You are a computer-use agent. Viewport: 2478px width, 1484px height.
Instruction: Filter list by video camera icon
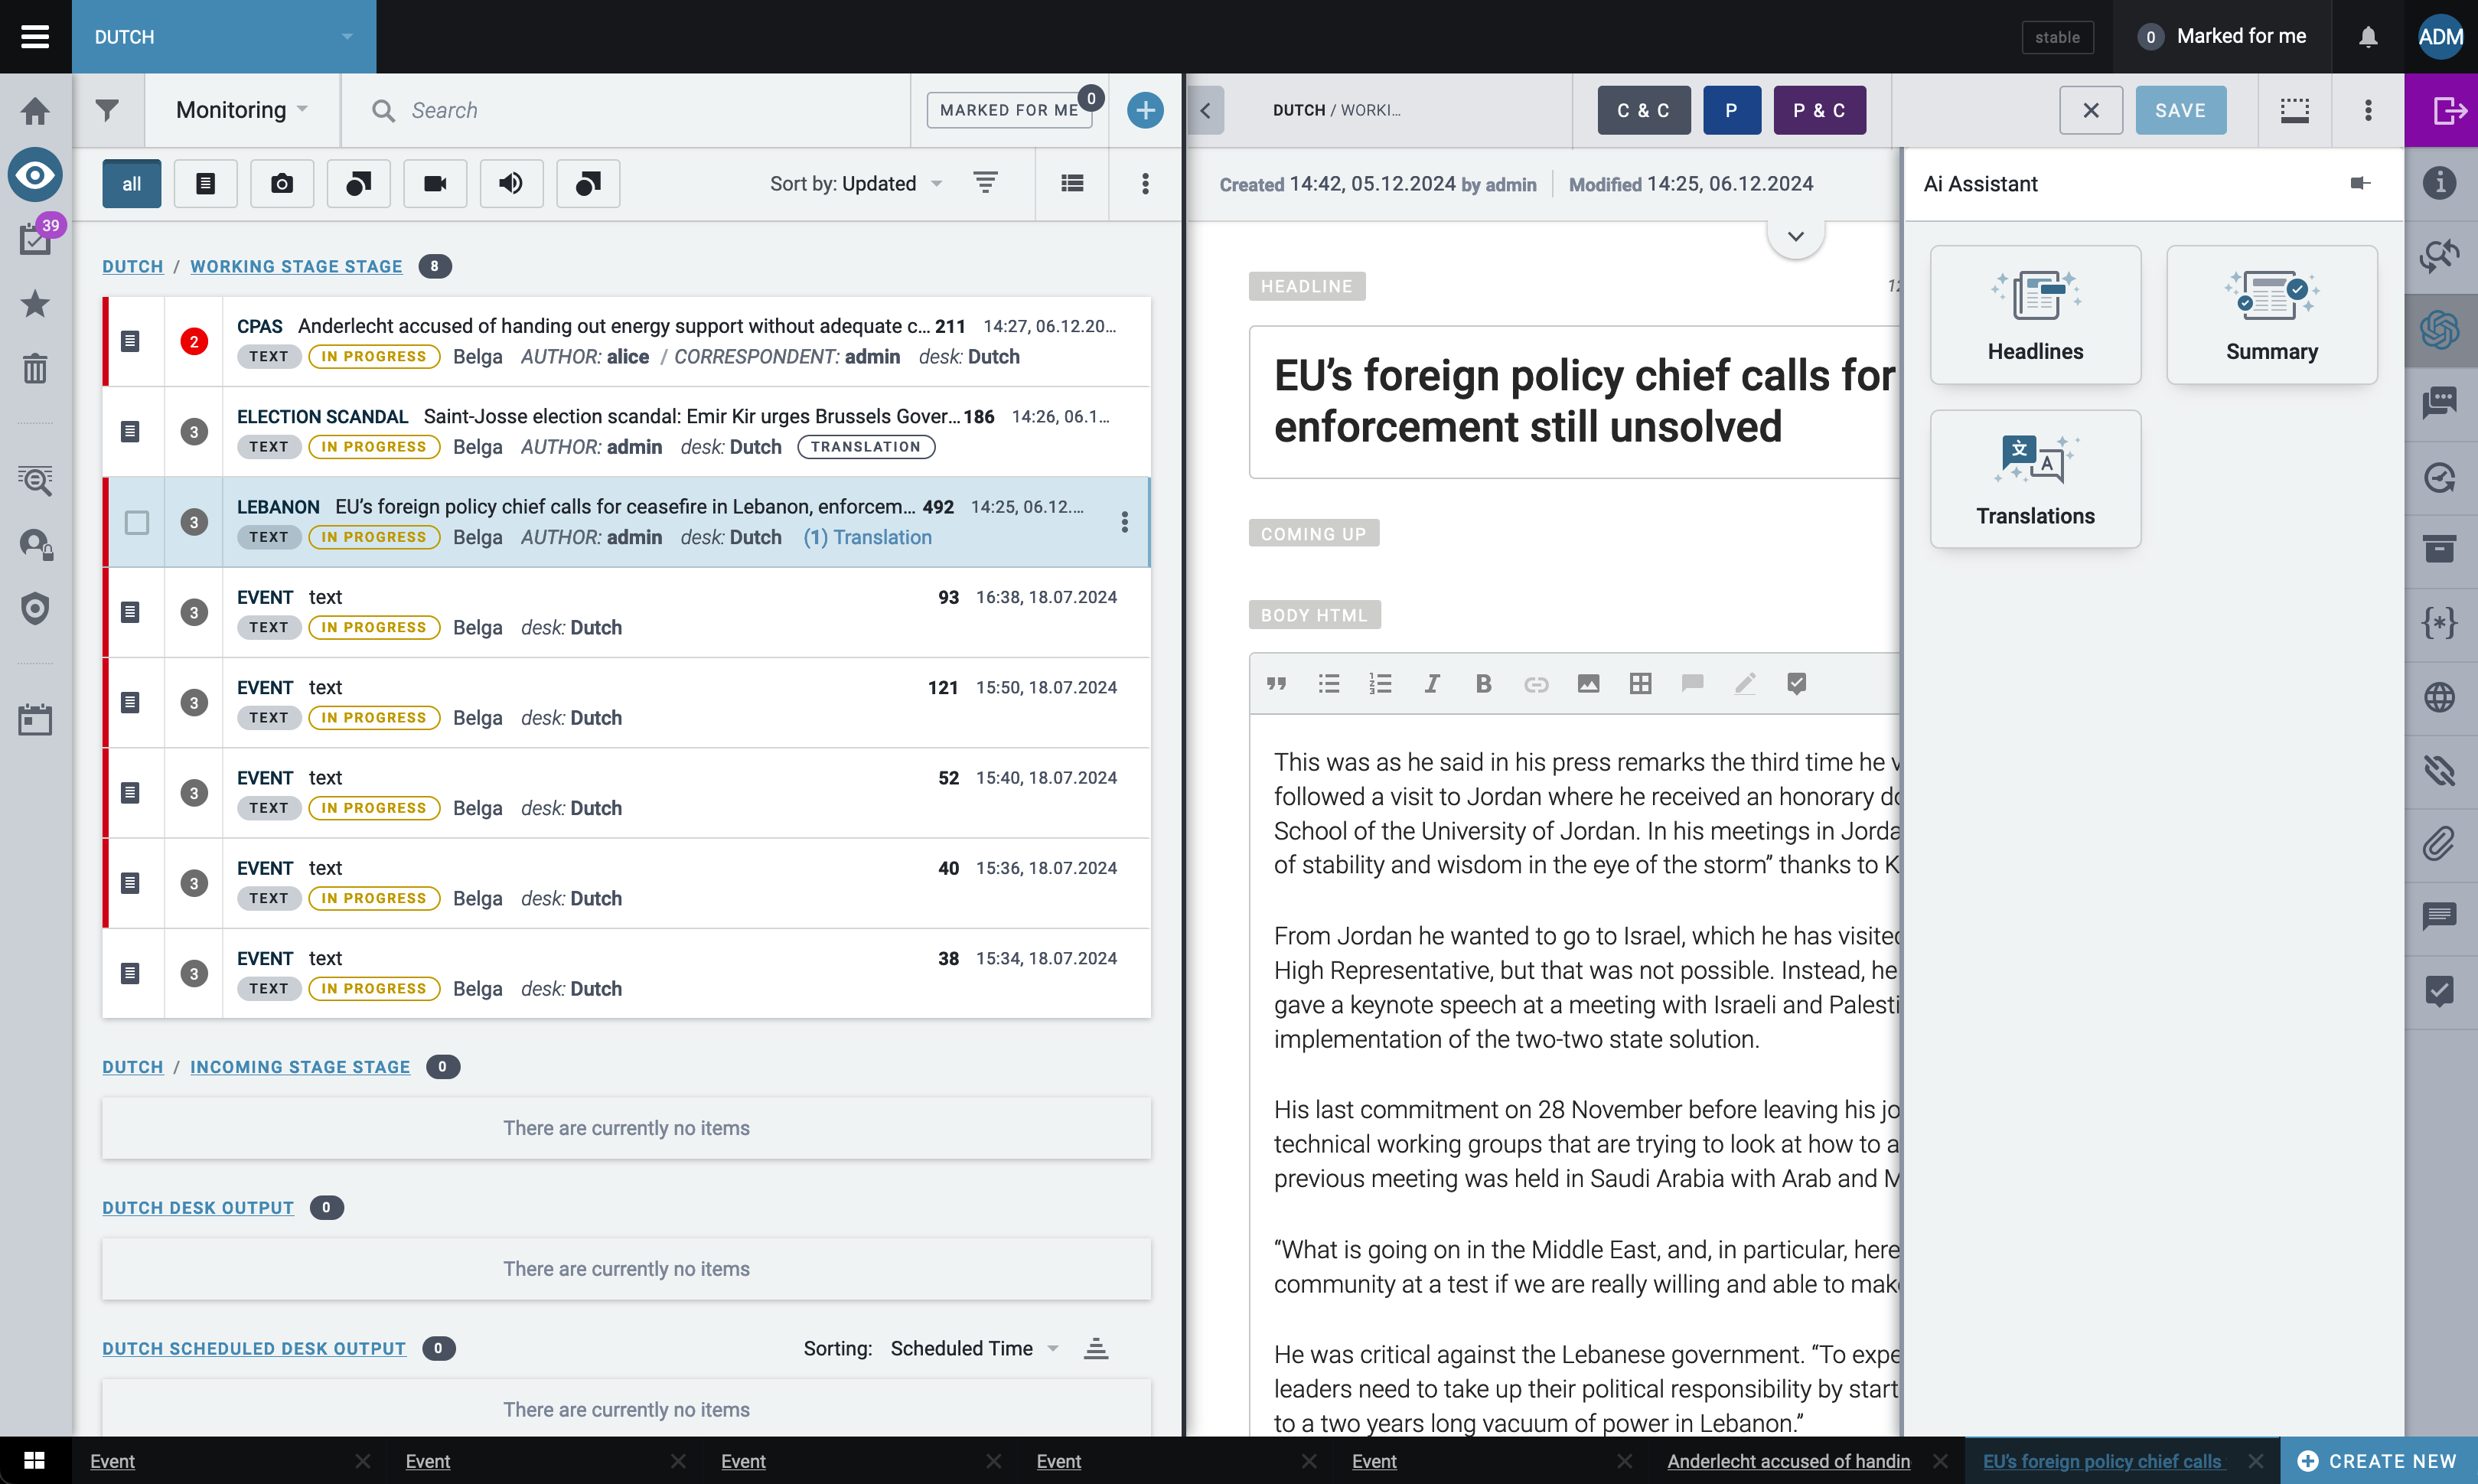[435, 184]
